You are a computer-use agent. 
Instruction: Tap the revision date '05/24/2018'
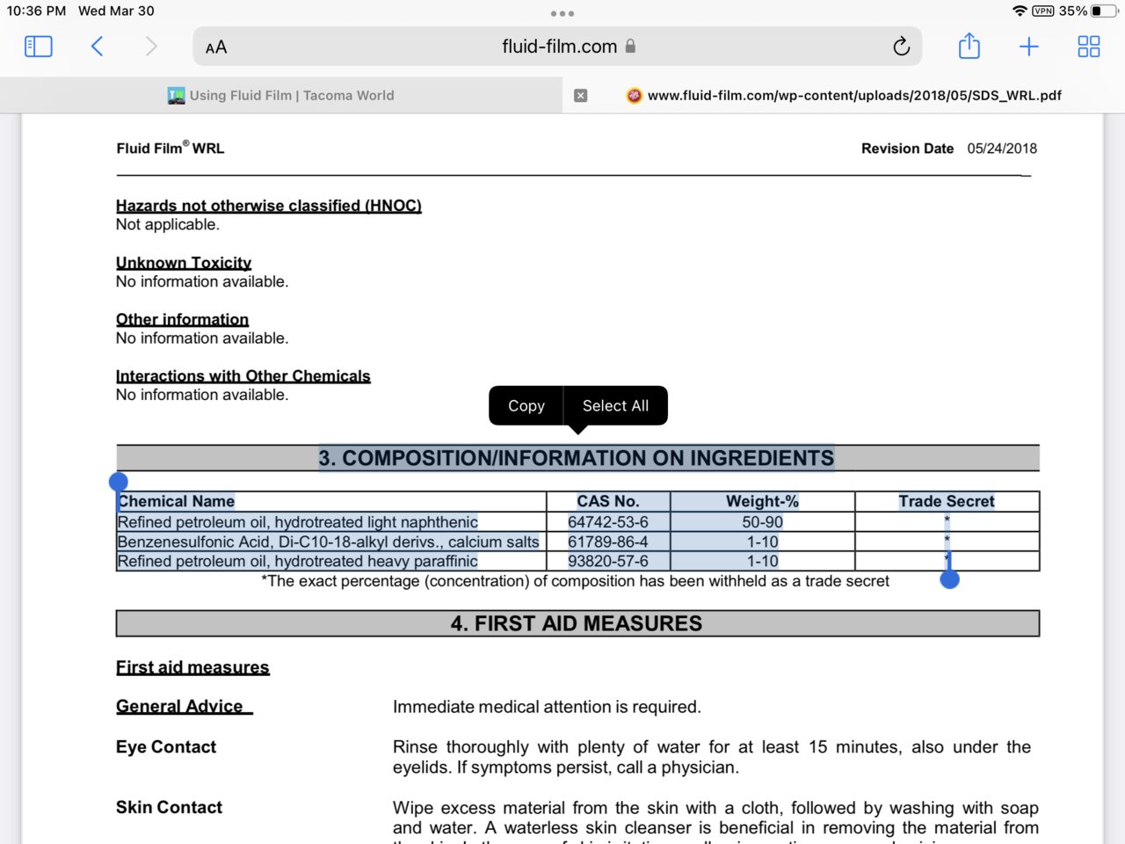point(1002,149)
